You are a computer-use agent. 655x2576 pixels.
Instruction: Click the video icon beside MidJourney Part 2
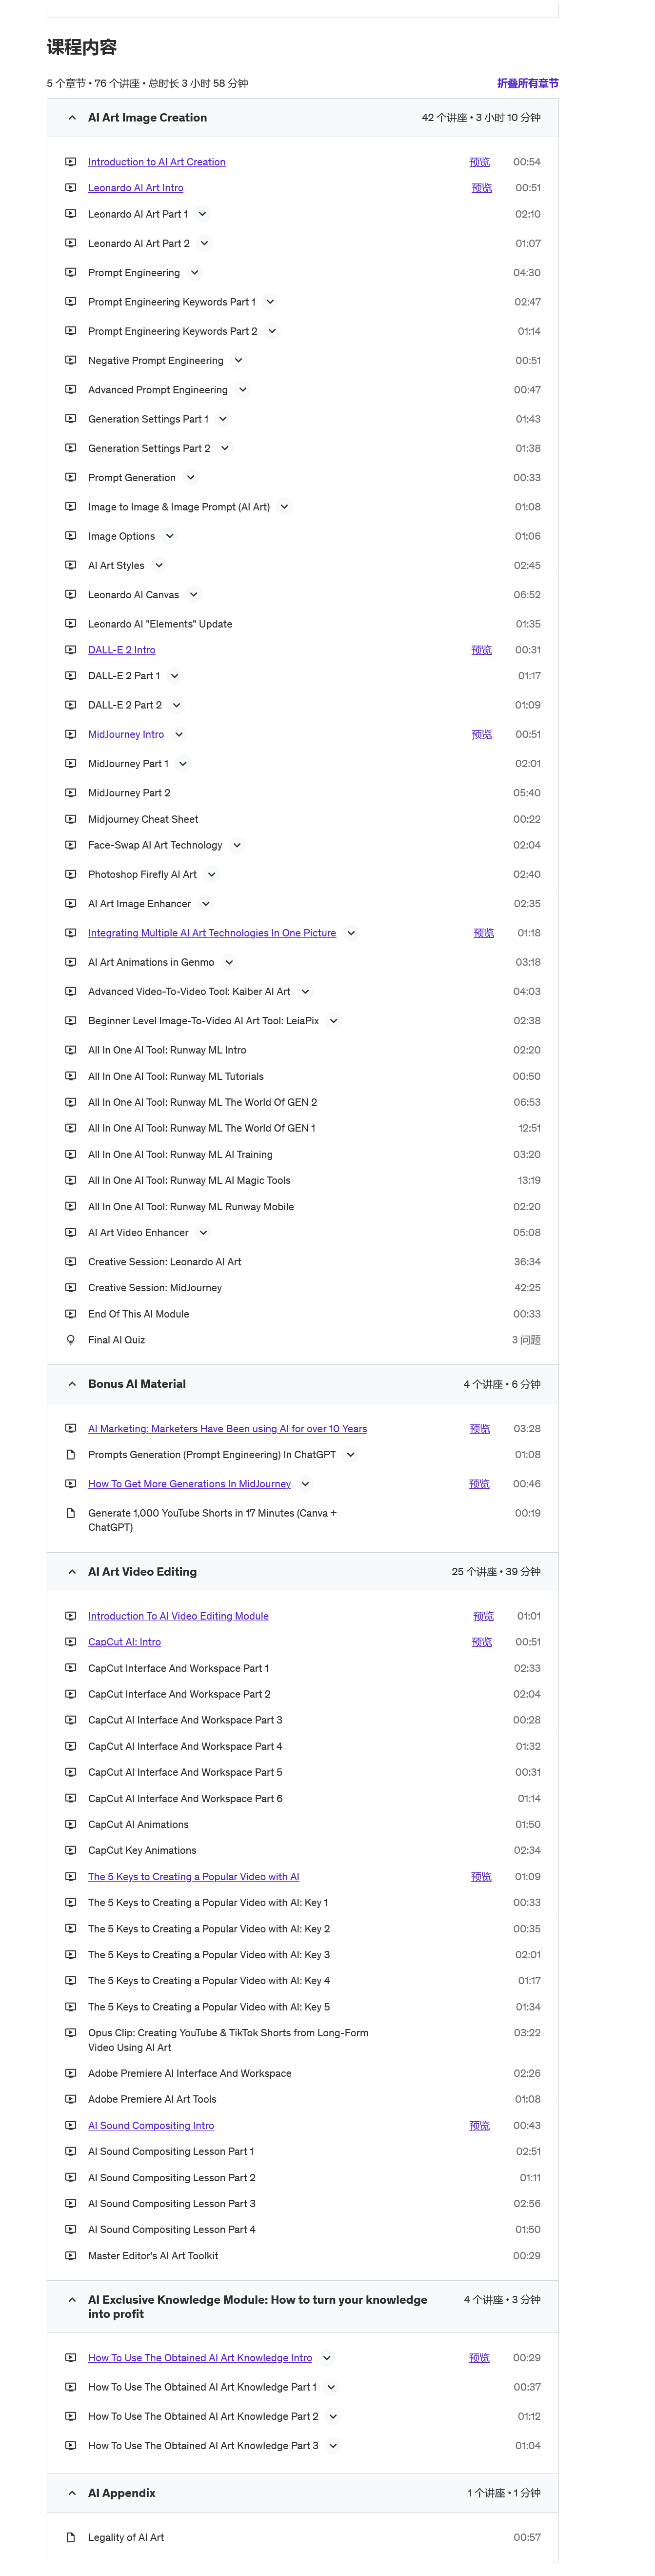point(71,793)
